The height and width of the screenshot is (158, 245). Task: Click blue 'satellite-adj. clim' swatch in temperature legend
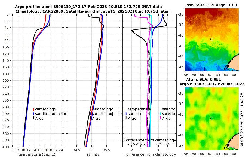pos(33,114)
